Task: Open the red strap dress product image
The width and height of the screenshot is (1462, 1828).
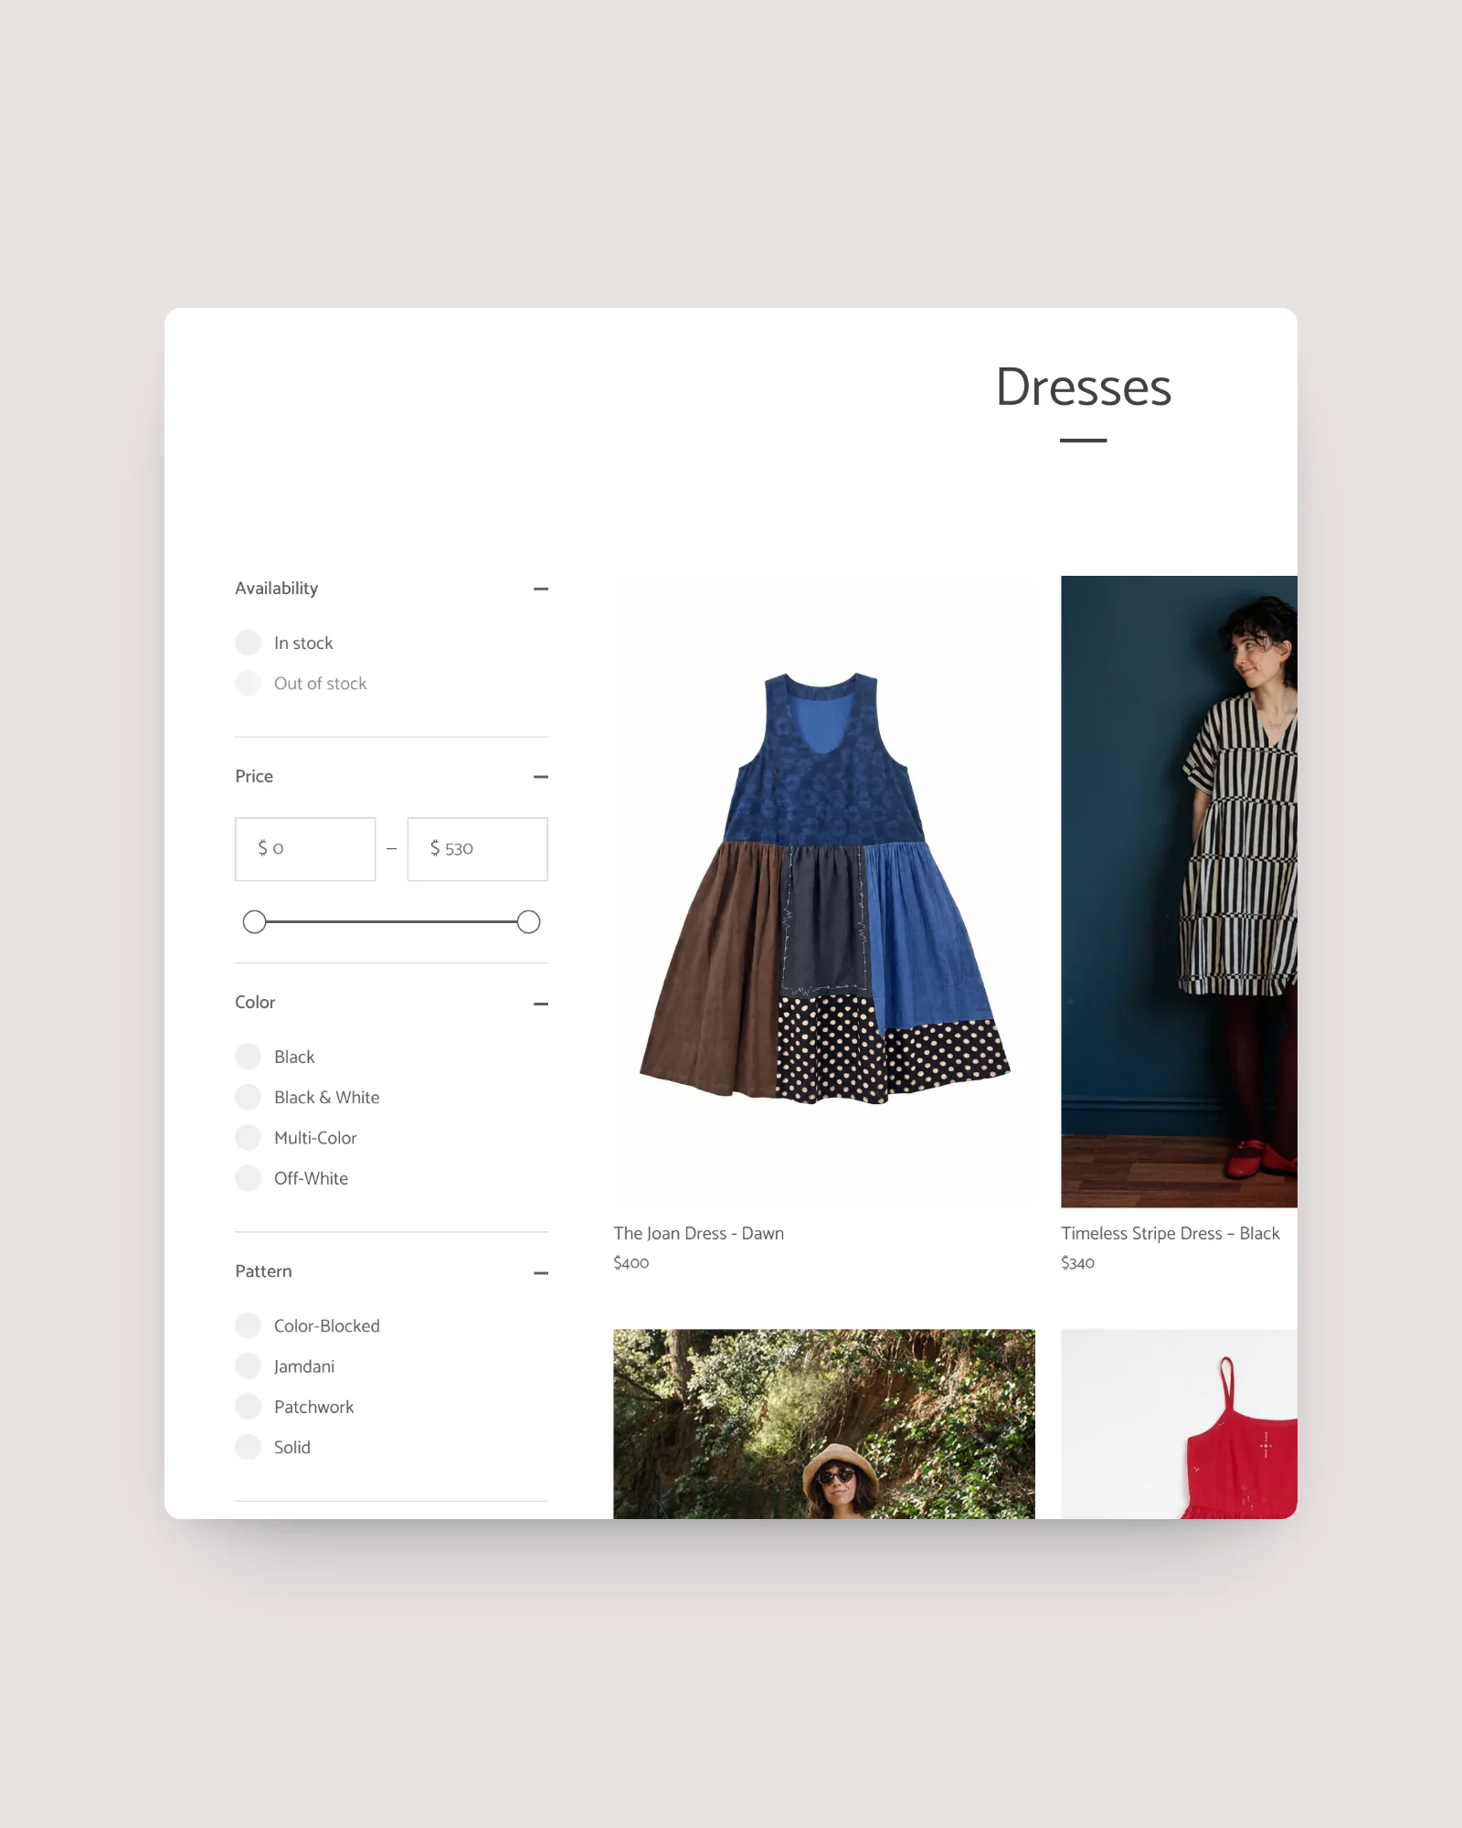Action: coord(1179,1424)
